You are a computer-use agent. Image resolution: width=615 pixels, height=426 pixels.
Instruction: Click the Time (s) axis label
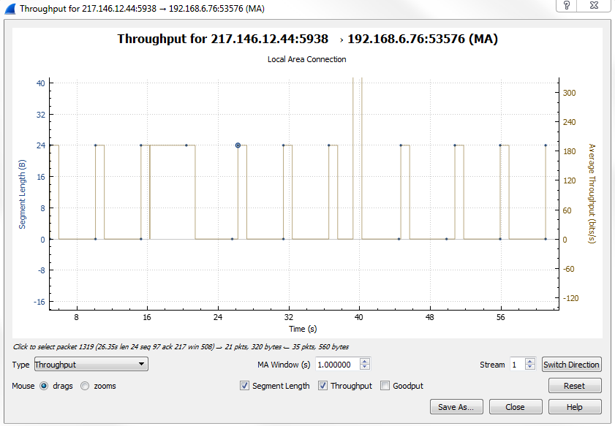[x=303, y=329]
